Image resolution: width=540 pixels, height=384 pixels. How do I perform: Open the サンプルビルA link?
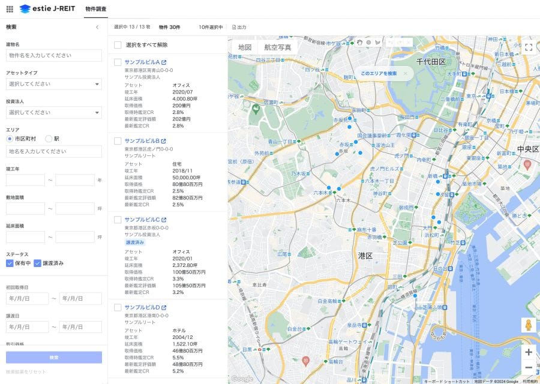(x=142, y=62)
